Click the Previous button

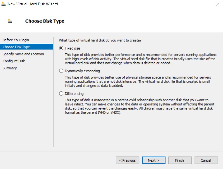127,160
